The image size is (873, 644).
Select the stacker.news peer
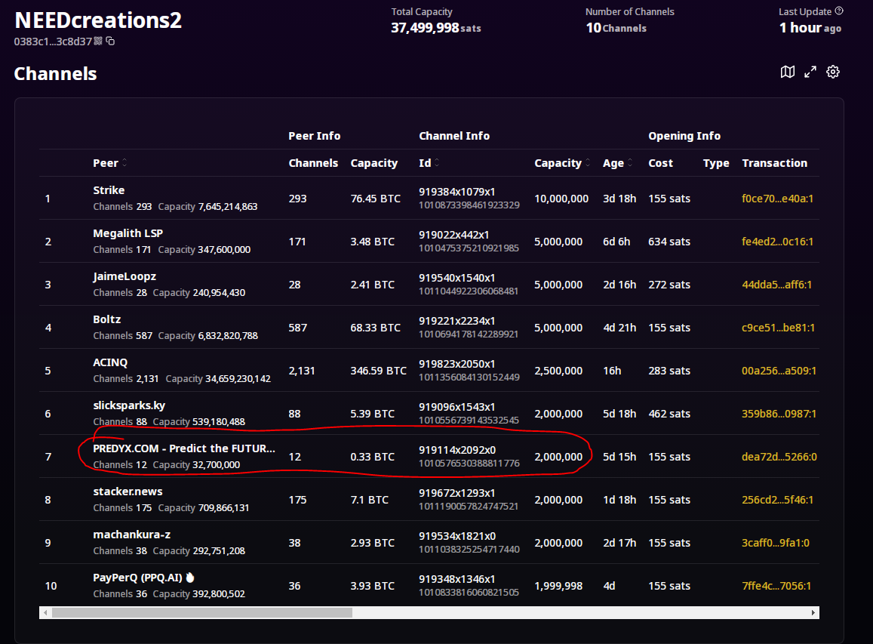click(x=128, y=491)
